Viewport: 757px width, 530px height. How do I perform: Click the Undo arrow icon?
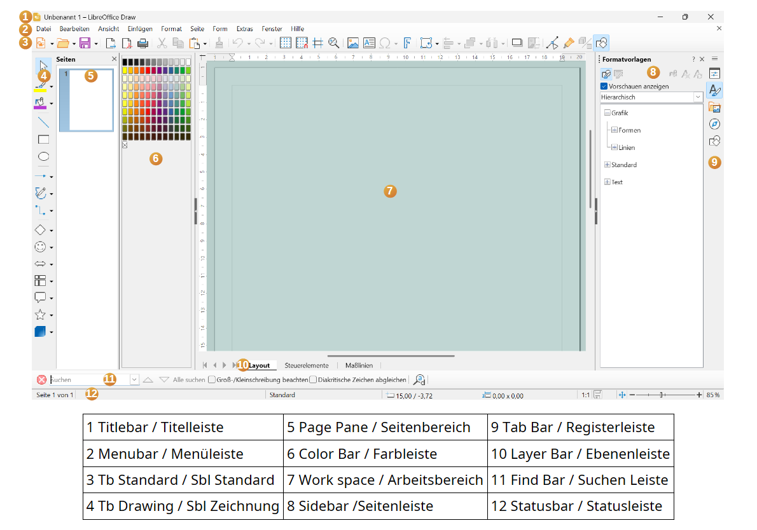tap(237, 43)
